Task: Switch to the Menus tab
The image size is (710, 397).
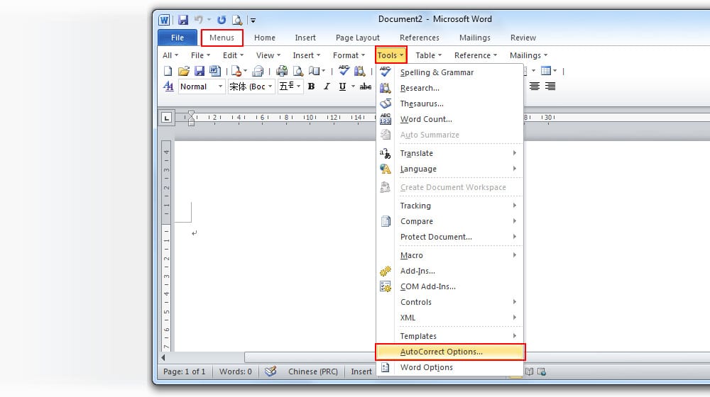Action: pos(222,38)
